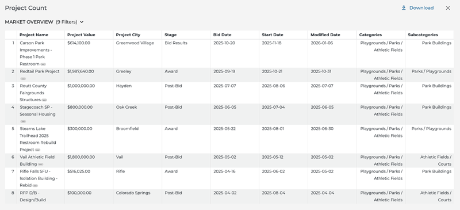Click the Subcategories column header
This screenshot has width=460, height=210.
click(423, 35)
